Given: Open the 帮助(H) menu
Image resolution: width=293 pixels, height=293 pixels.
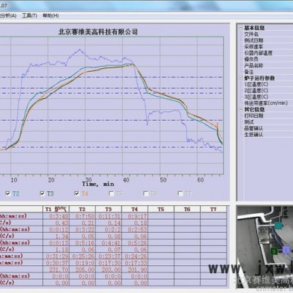Looking at the screenshot, I should 51,15.
